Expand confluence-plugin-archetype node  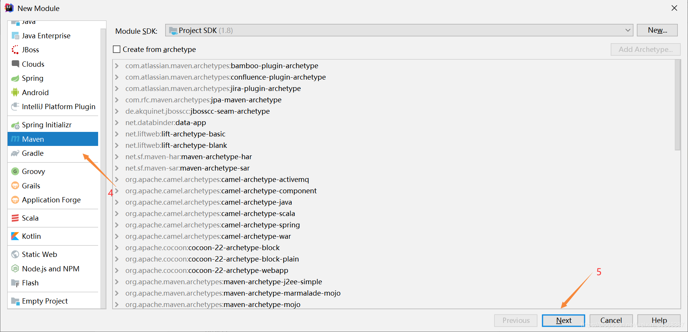tap(117, 77)
